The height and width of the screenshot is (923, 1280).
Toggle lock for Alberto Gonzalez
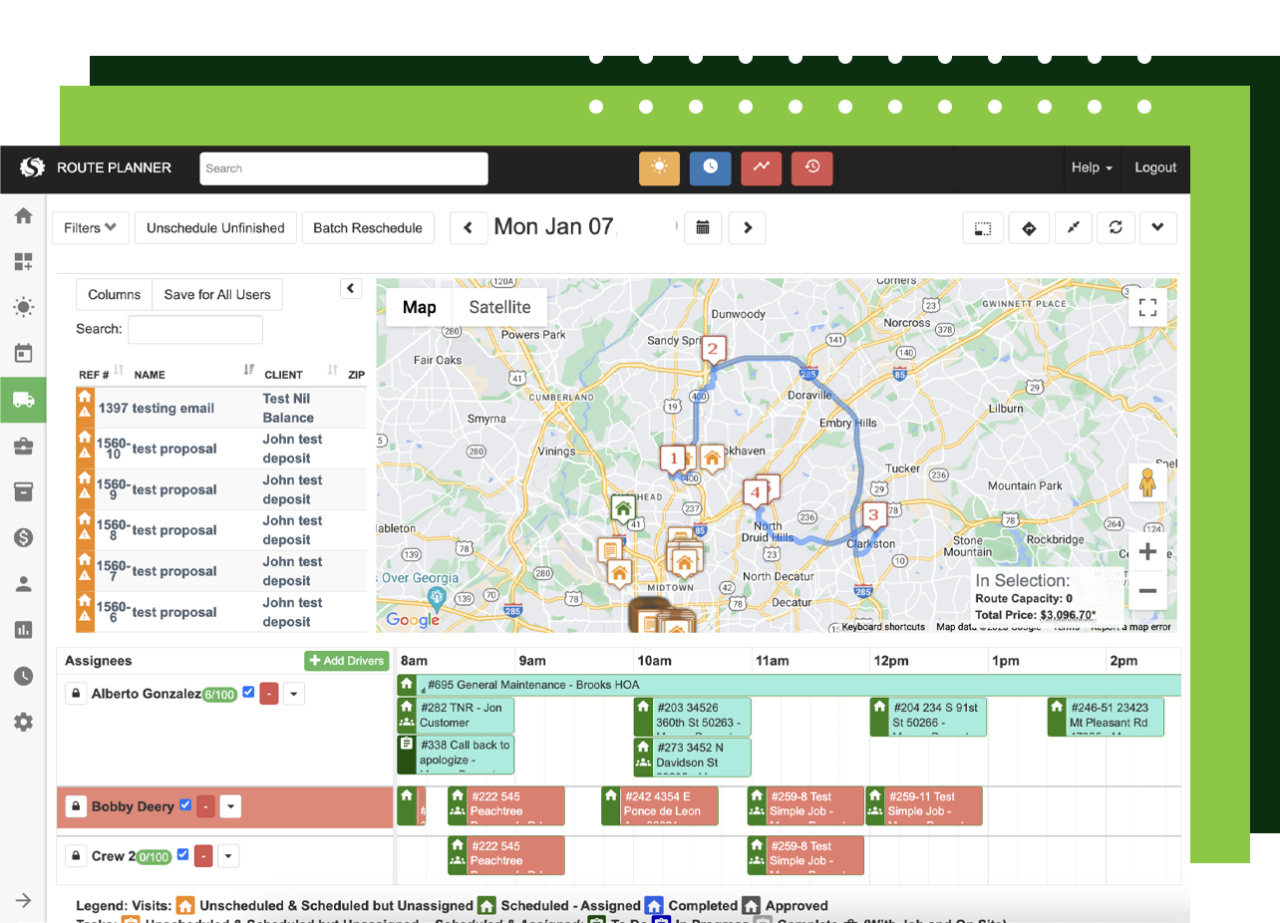(76, 694)
